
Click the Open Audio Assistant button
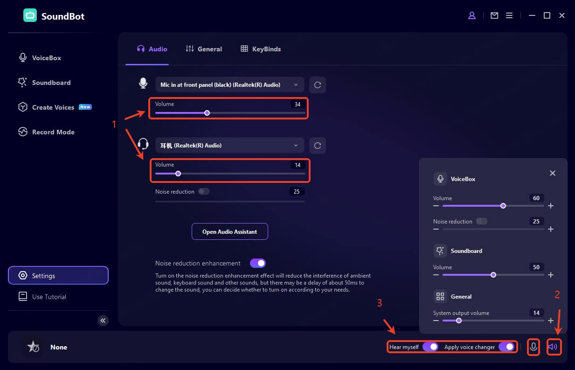(230, 231)
